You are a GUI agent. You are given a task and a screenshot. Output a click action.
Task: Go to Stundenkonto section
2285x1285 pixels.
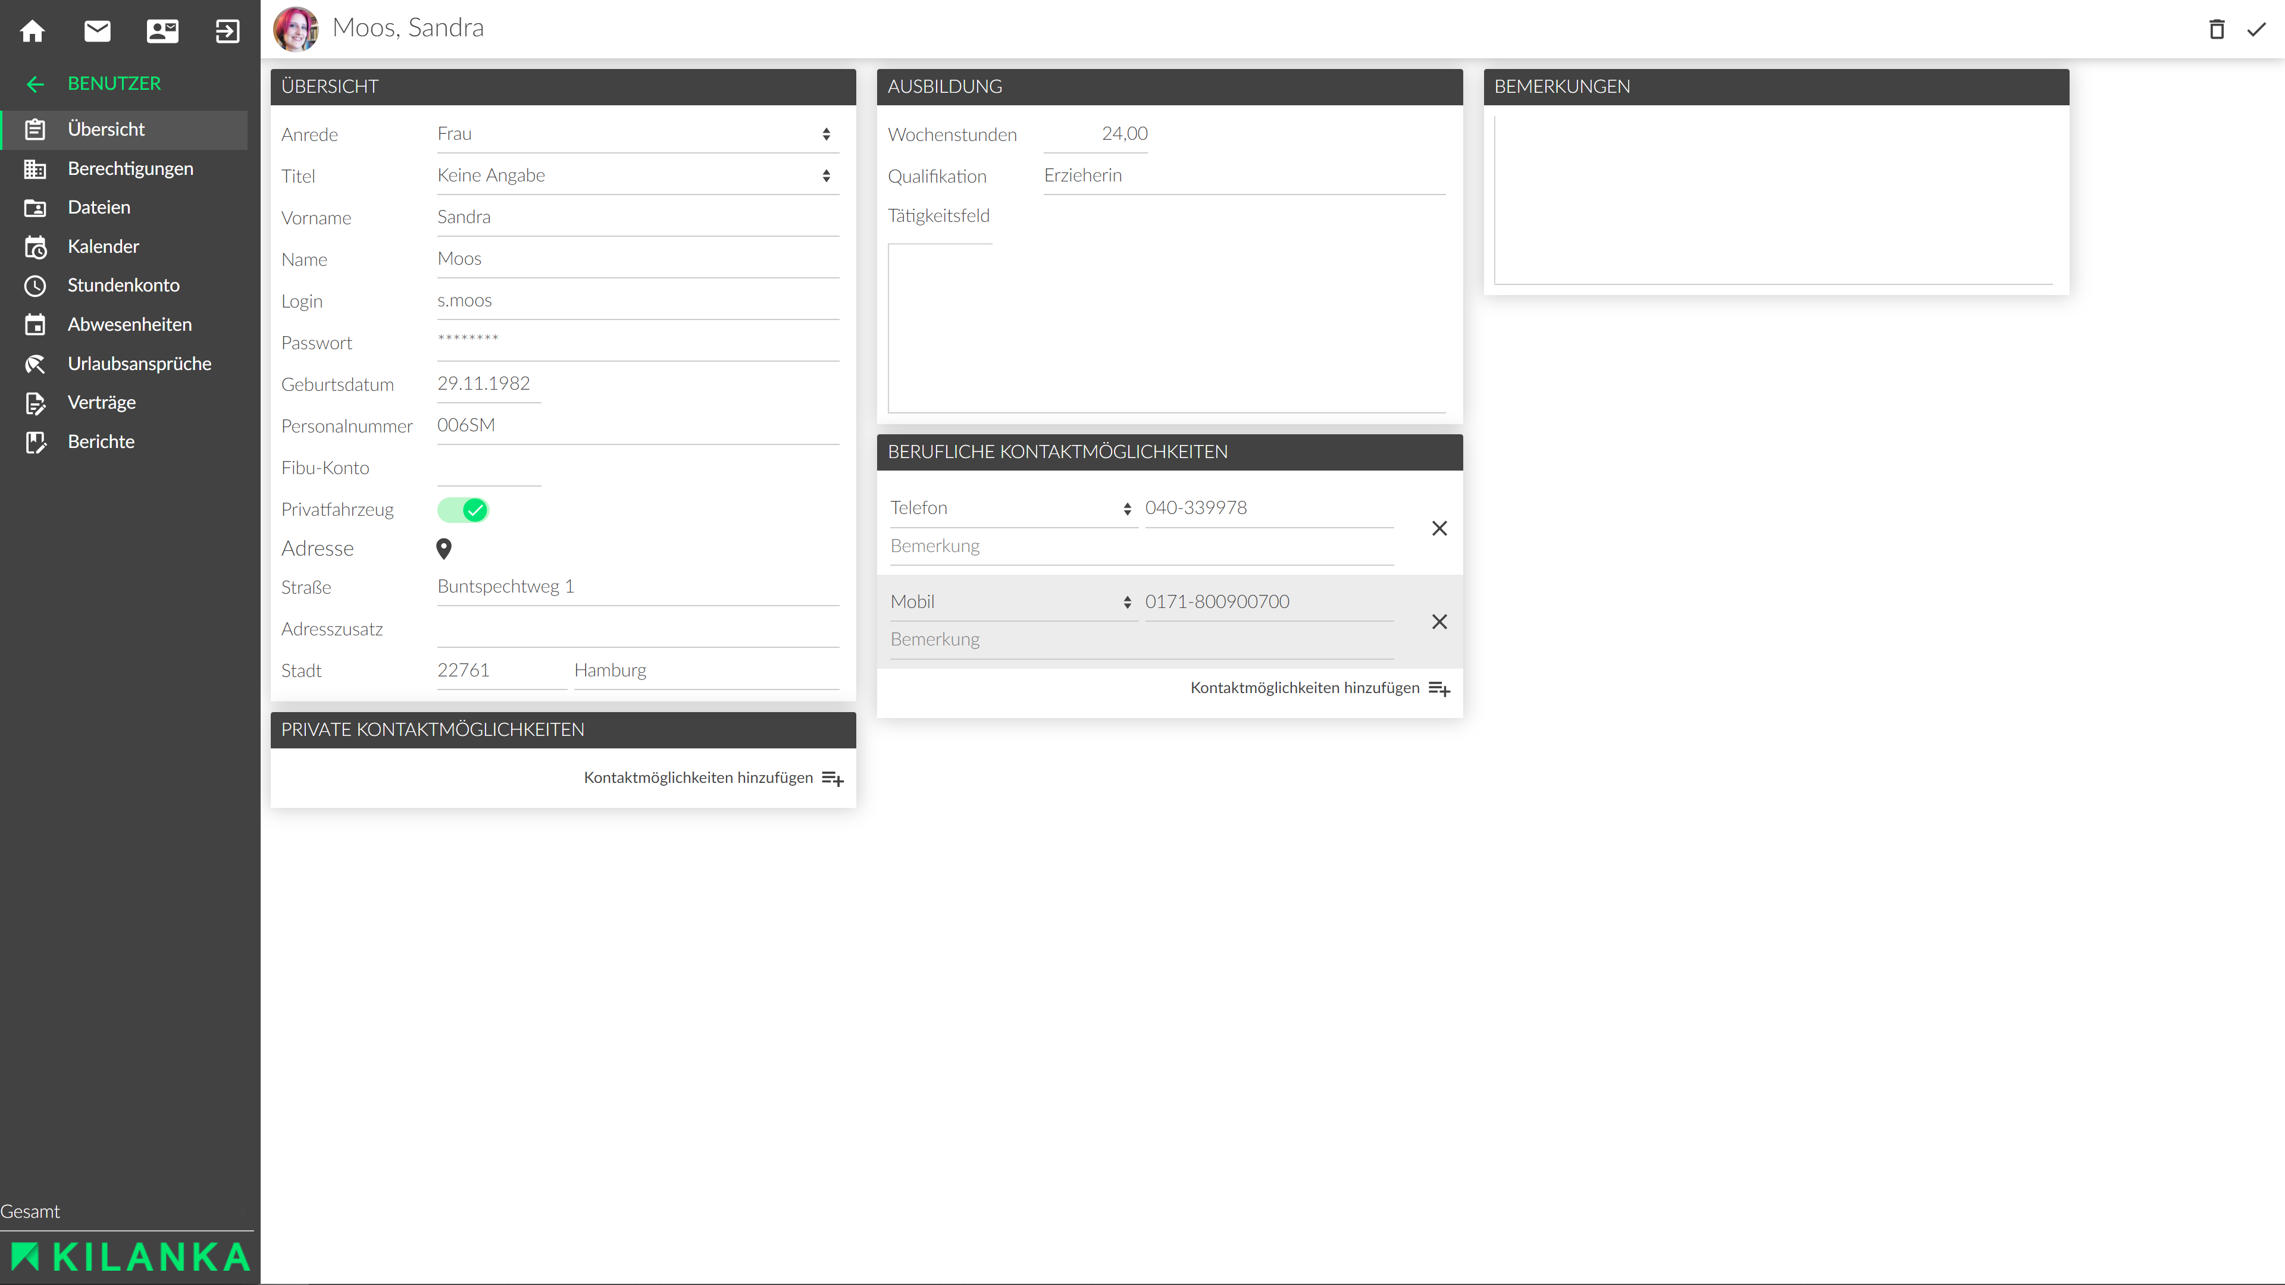[123, 286]
